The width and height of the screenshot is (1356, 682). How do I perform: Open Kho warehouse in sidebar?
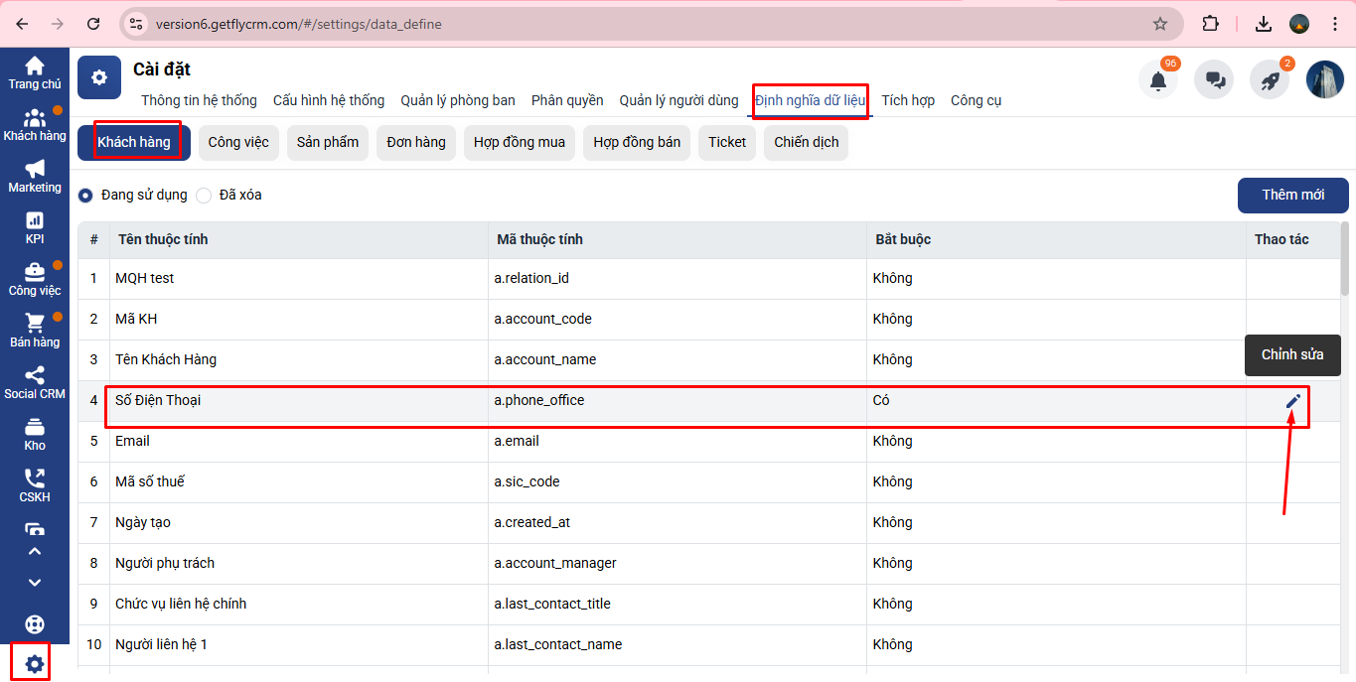point(35,435)
